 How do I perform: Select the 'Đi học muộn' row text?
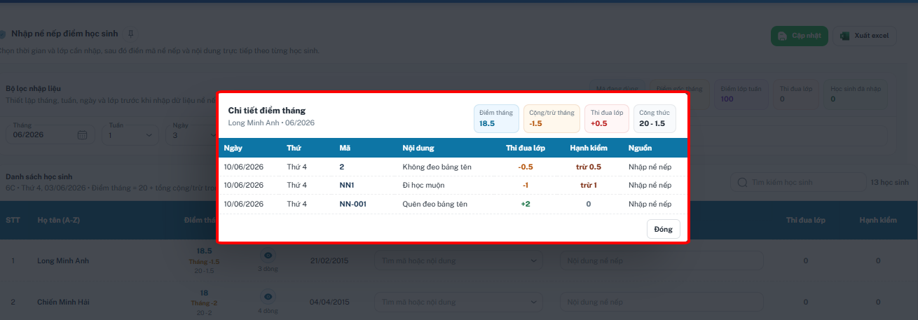pos(423,185)
